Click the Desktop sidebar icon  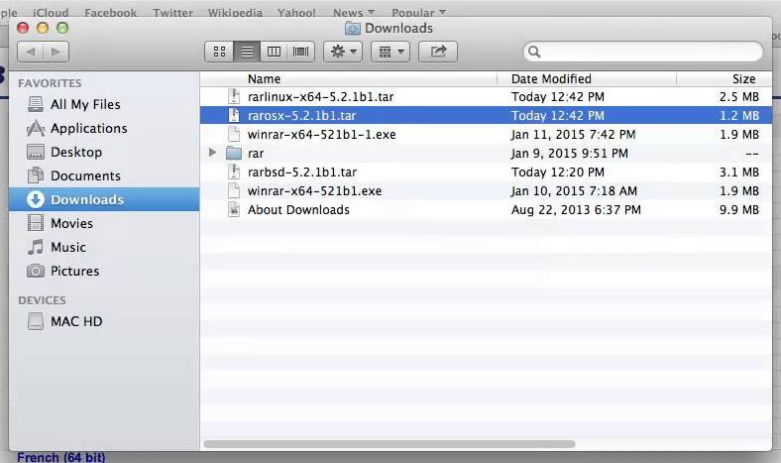click(36, 152)
